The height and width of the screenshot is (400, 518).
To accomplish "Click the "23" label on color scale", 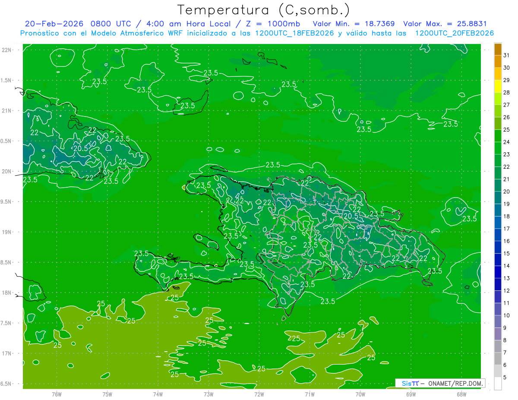I will [x=506, y=154].
